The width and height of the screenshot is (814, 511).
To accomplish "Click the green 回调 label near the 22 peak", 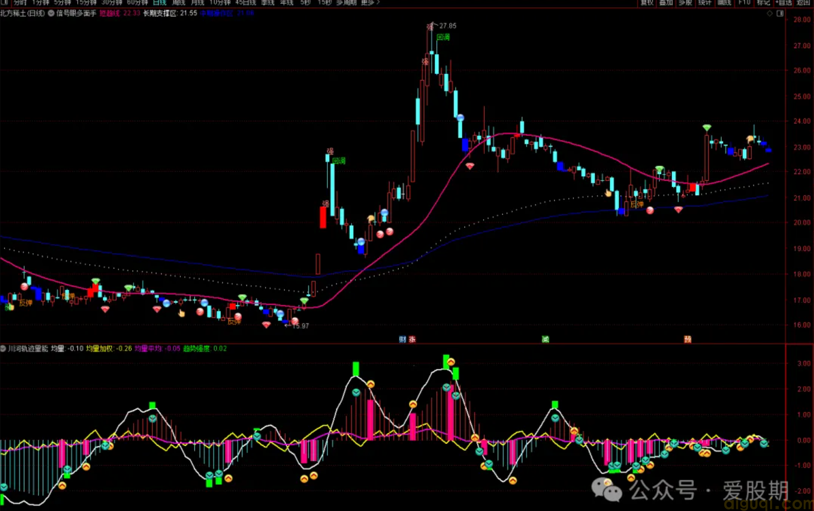I will [339, 161].
